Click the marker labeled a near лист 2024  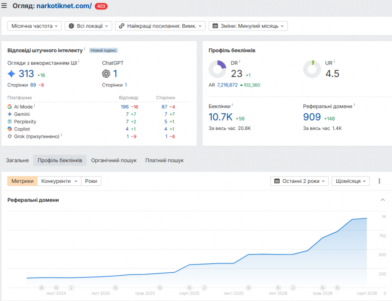pos(42,287)
